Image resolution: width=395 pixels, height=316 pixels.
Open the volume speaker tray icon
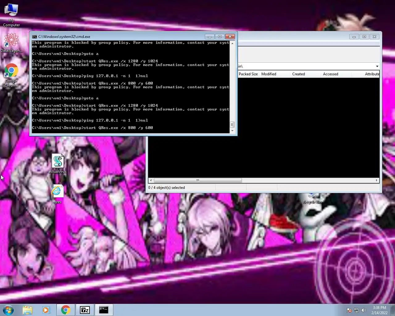(x=364, y=310)
